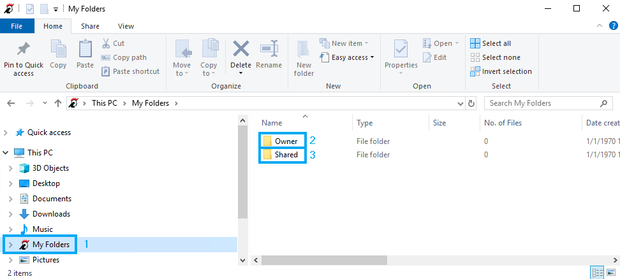Click the Refresh button beside address bar
Image resolution: width=620 pixels, height=279 pixels.
coord(471,103)
